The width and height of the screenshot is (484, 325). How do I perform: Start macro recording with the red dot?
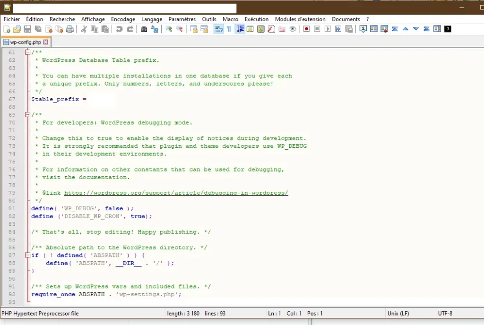[x=306, y=29]
